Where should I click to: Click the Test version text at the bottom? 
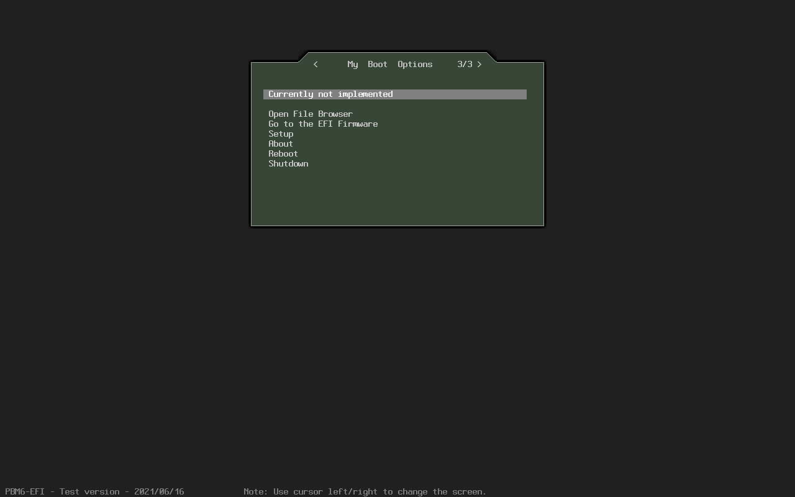click(x=89, y=491)
